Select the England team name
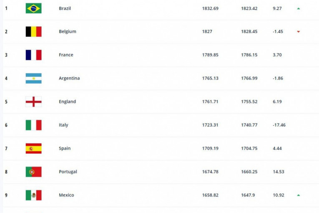Viewport: 319px width, 213px height. tap(68, 102)
